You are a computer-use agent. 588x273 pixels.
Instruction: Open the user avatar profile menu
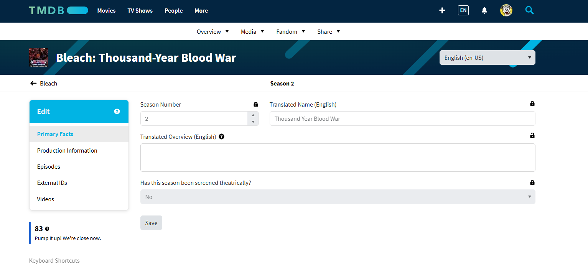pos(506,10)
